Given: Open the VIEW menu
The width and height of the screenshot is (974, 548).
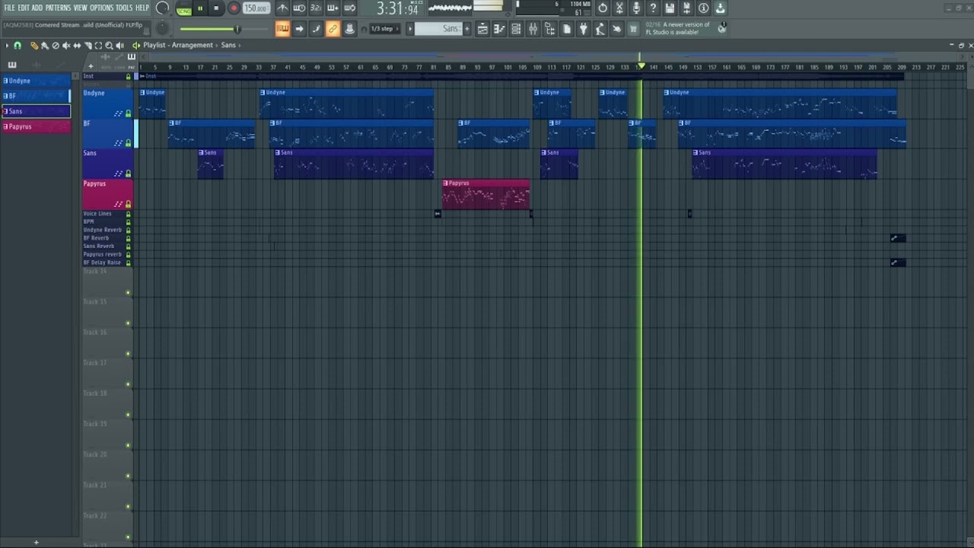Looking at the screenshot, I should pos(80,8).
